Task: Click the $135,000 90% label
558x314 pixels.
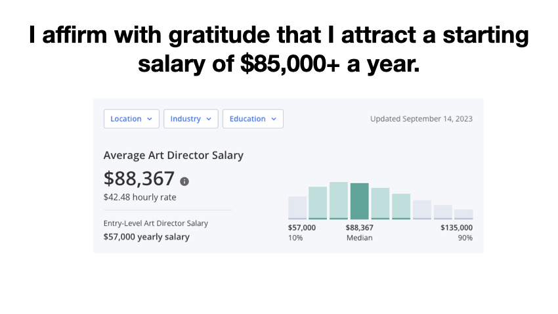Action: (456, 233)
